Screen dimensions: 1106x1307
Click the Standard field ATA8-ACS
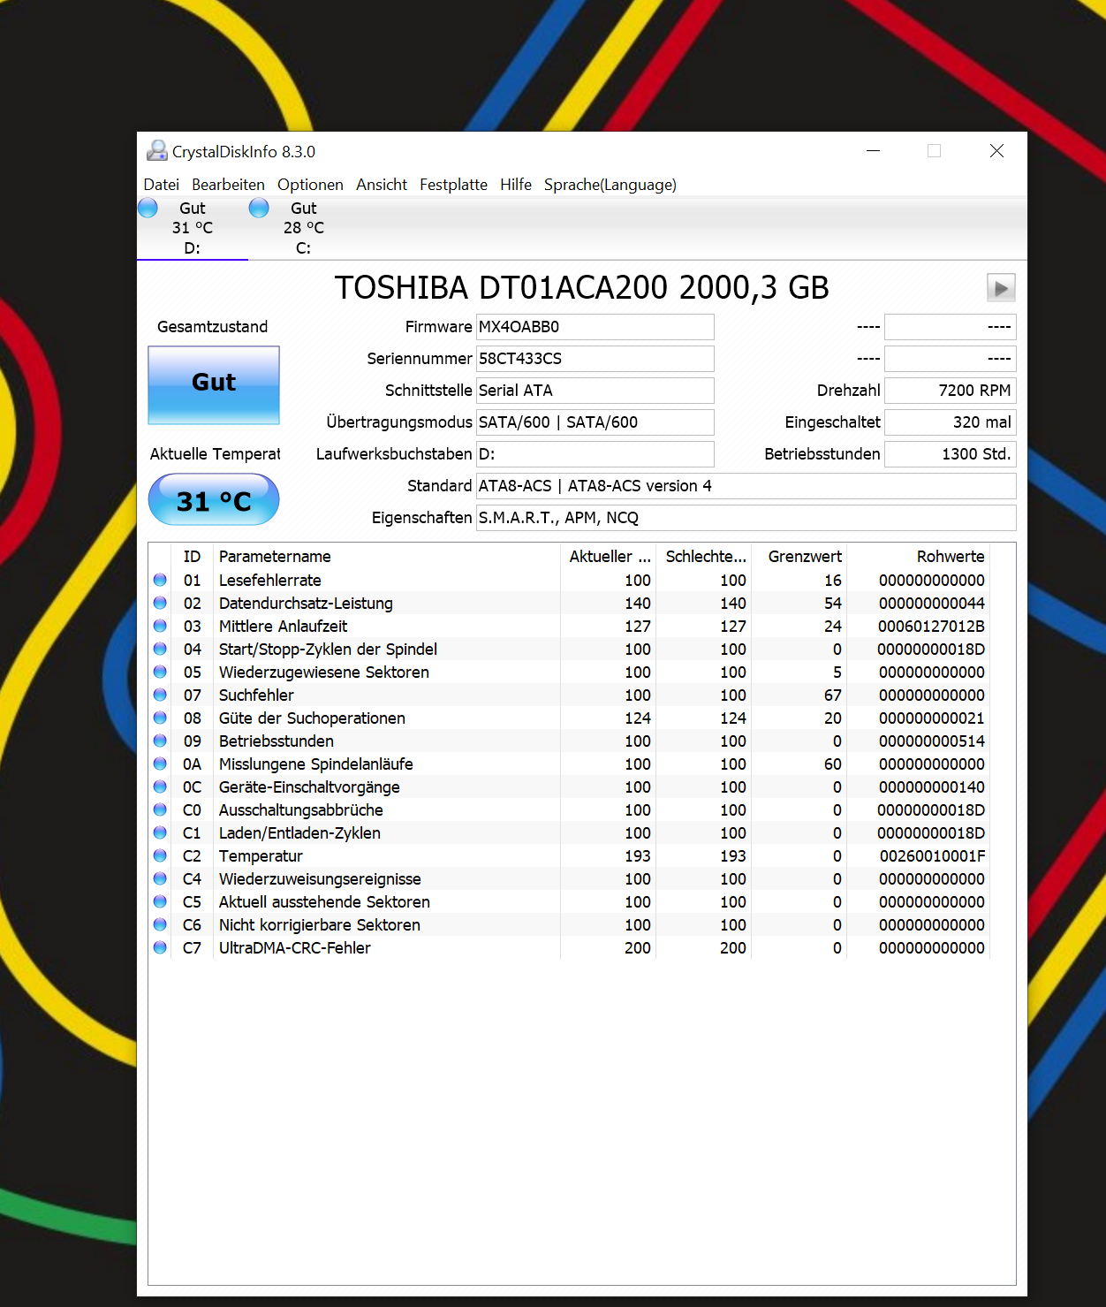coord(746,486)
